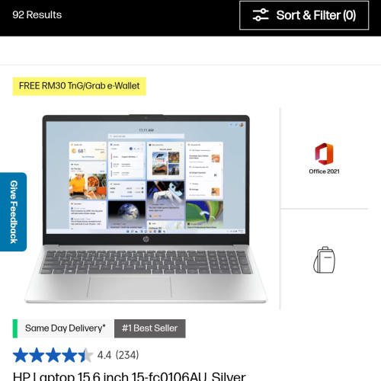
Task: Click the 92 Results count text
Action: pyautogui.click(x=37, y=14)
